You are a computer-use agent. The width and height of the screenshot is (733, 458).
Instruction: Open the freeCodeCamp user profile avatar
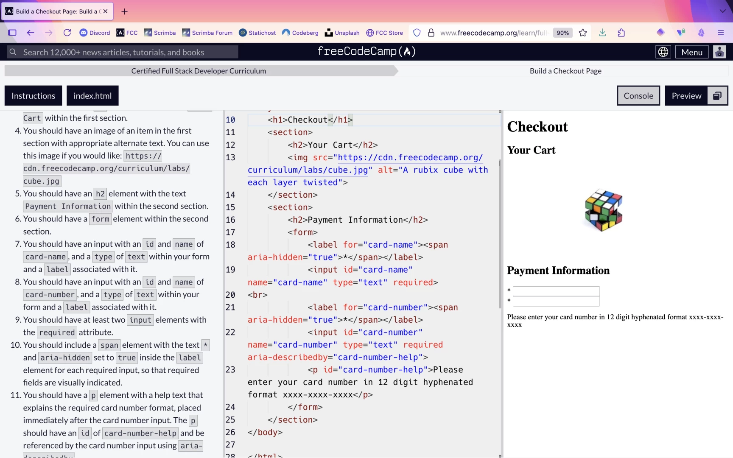point(719,52)
